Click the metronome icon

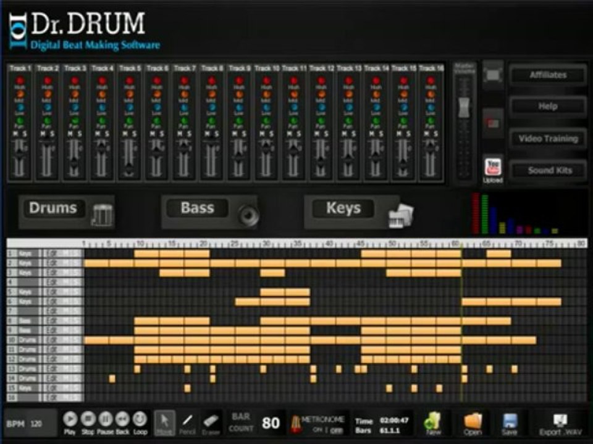[295, 424]
